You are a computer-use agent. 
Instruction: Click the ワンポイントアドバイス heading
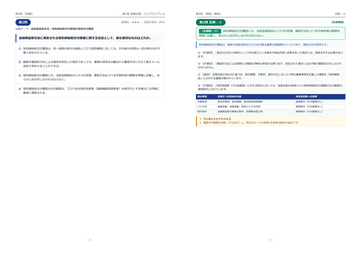(217, 119)
